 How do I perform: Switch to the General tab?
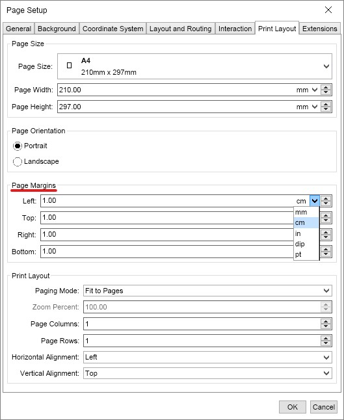pos(18,29)
